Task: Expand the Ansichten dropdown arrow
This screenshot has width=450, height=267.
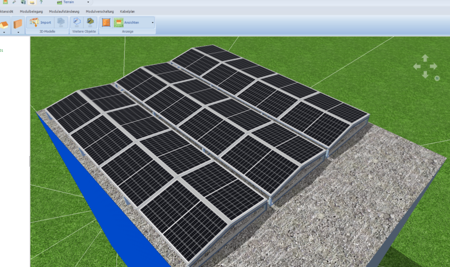Action: point(152,22)
